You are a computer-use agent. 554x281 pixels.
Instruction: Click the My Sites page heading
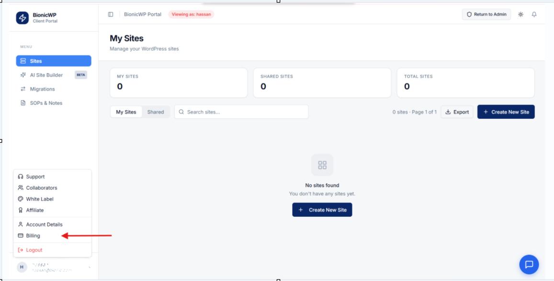point(126,38)
